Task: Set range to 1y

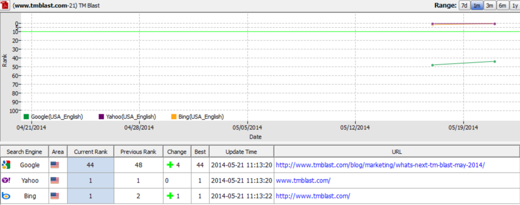Action: tap(514, 6)
